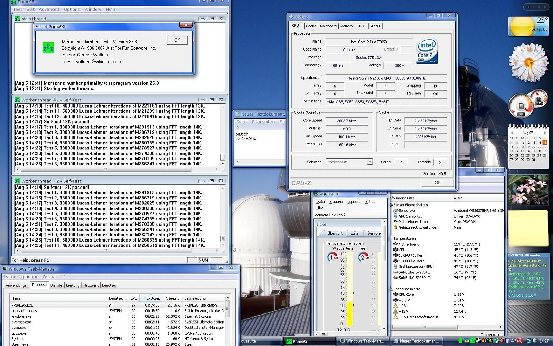The height and width of the screenshot is (346, 553).
Task: Click the network tray icon
Action: (x=529, y=340)
